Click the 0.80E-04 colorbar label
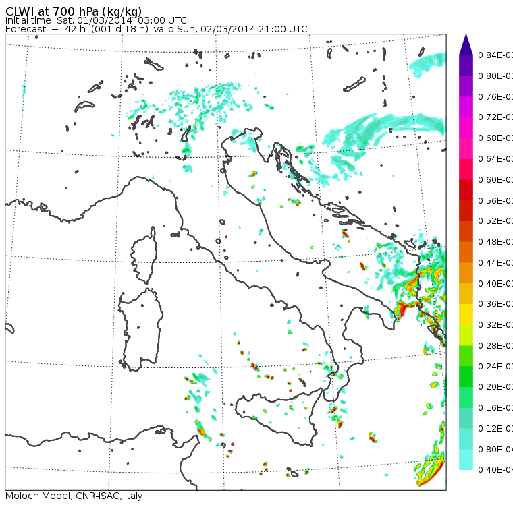 pos(495,450)
